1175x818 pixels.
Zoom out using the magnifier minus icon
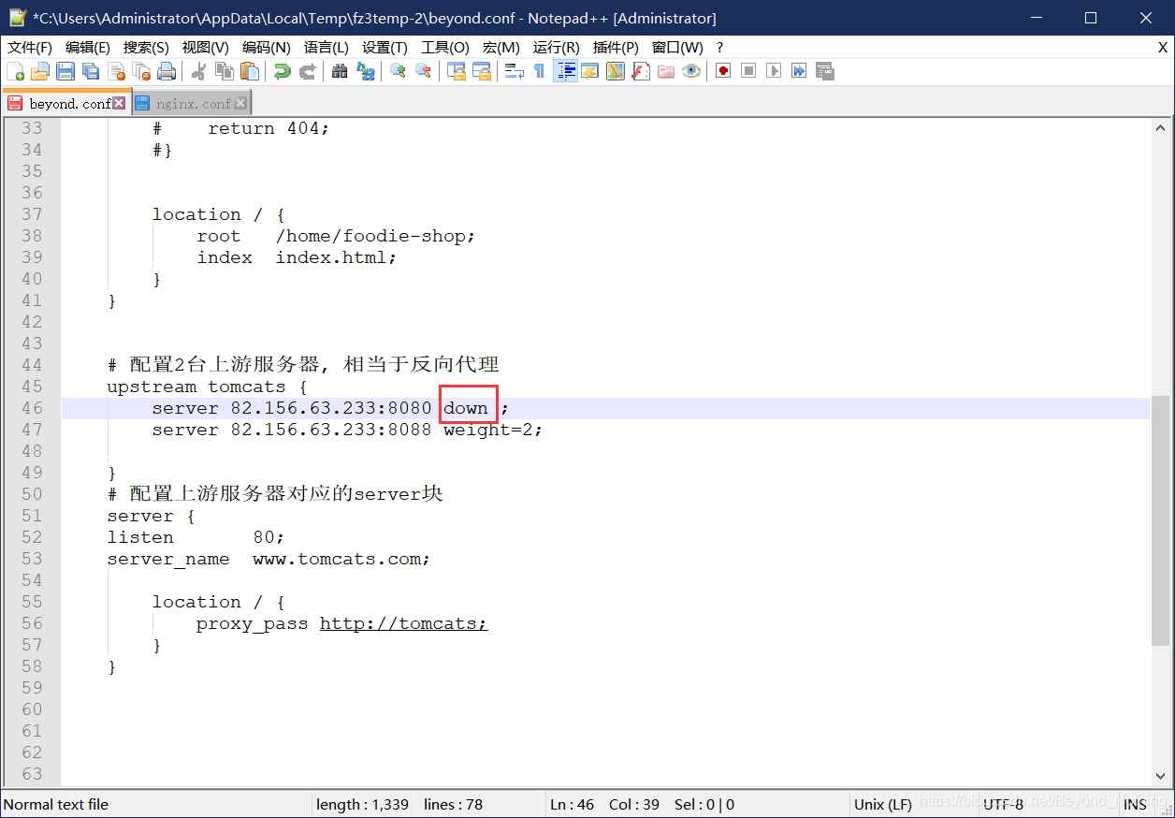pos(423,71)
